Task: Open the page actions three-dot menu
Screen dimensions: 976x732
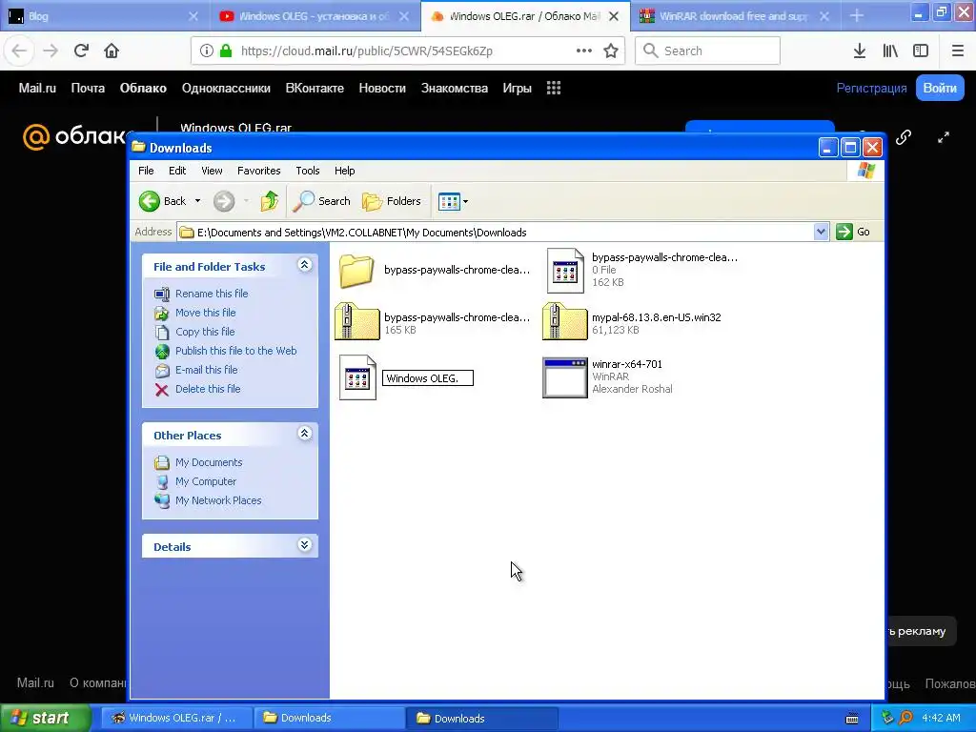Action: tap(584, 51)
